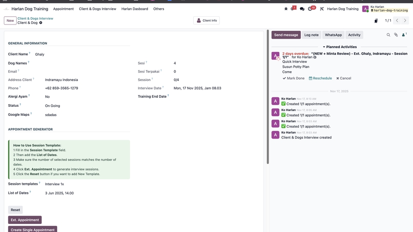
Task: Cancel the overdue planned activity
Action: [344, 78]
